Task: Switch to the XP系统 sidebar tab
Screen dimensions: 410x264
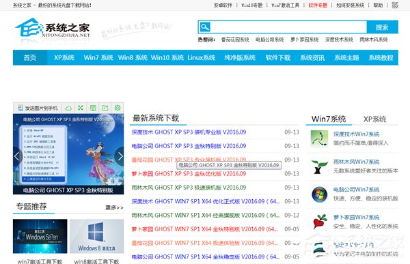Action: 374,119
